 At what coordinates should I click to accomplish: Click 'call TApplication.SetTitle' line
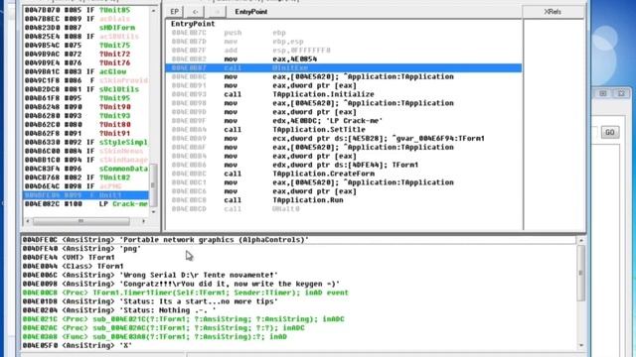pyautogui.click(x=344, y=130)
